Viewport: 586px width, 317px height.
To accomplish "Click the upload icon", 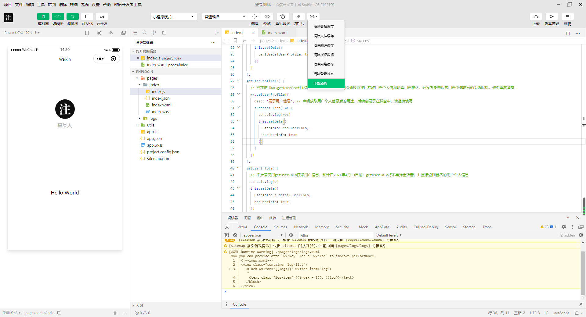I will [536, 16].
